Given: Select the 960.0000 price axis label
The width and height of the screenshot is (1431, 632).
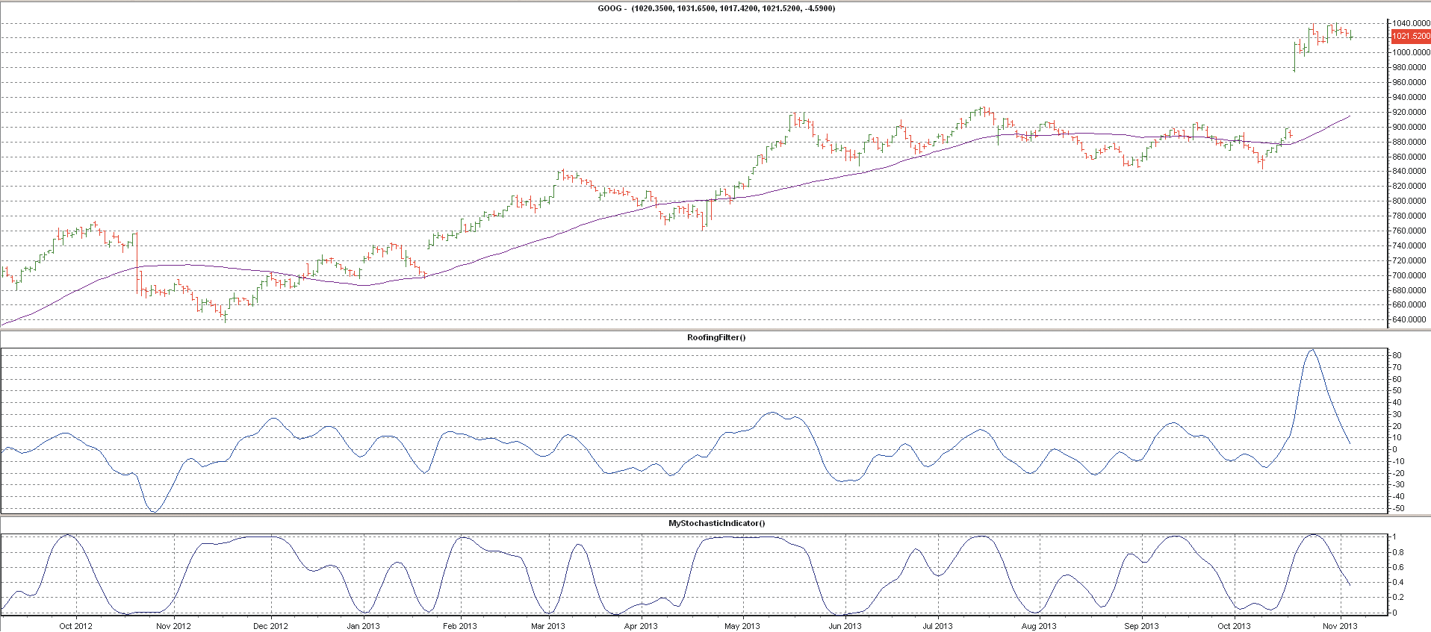Looking at the screenshot, I should coord(1410,82).
